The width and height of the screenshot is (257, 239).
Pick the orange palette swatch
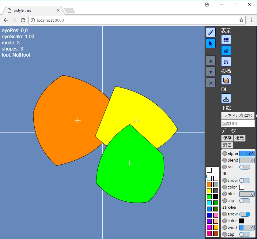pos(209,185)
